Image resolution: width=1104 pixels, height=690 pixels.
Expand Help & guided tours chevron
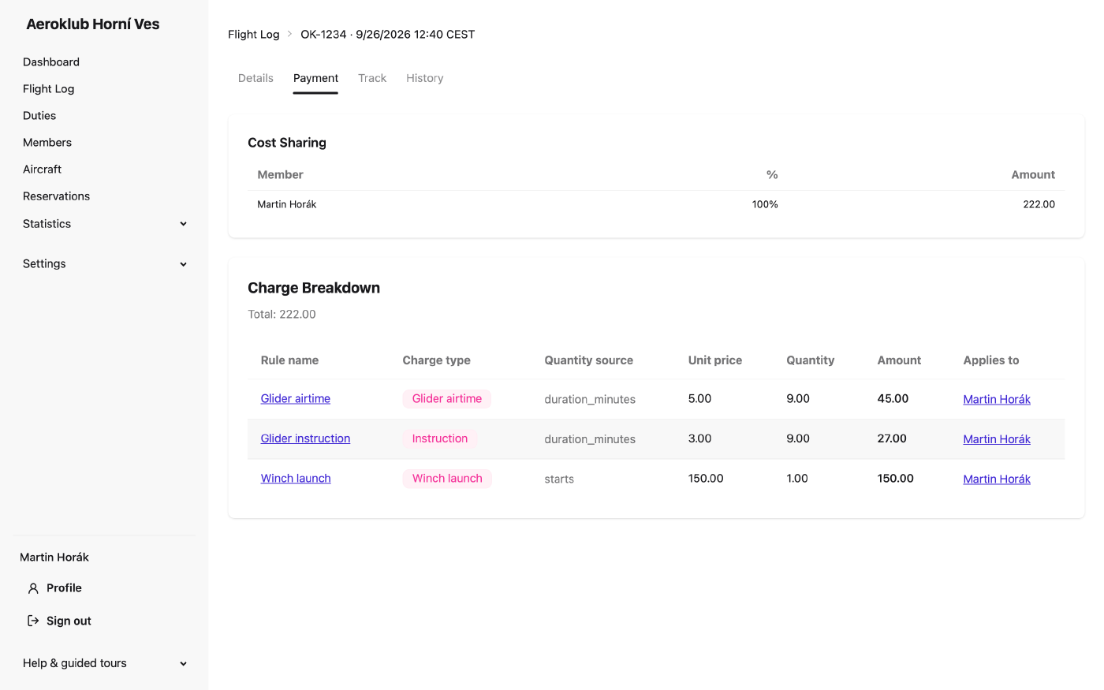point(183,664)
